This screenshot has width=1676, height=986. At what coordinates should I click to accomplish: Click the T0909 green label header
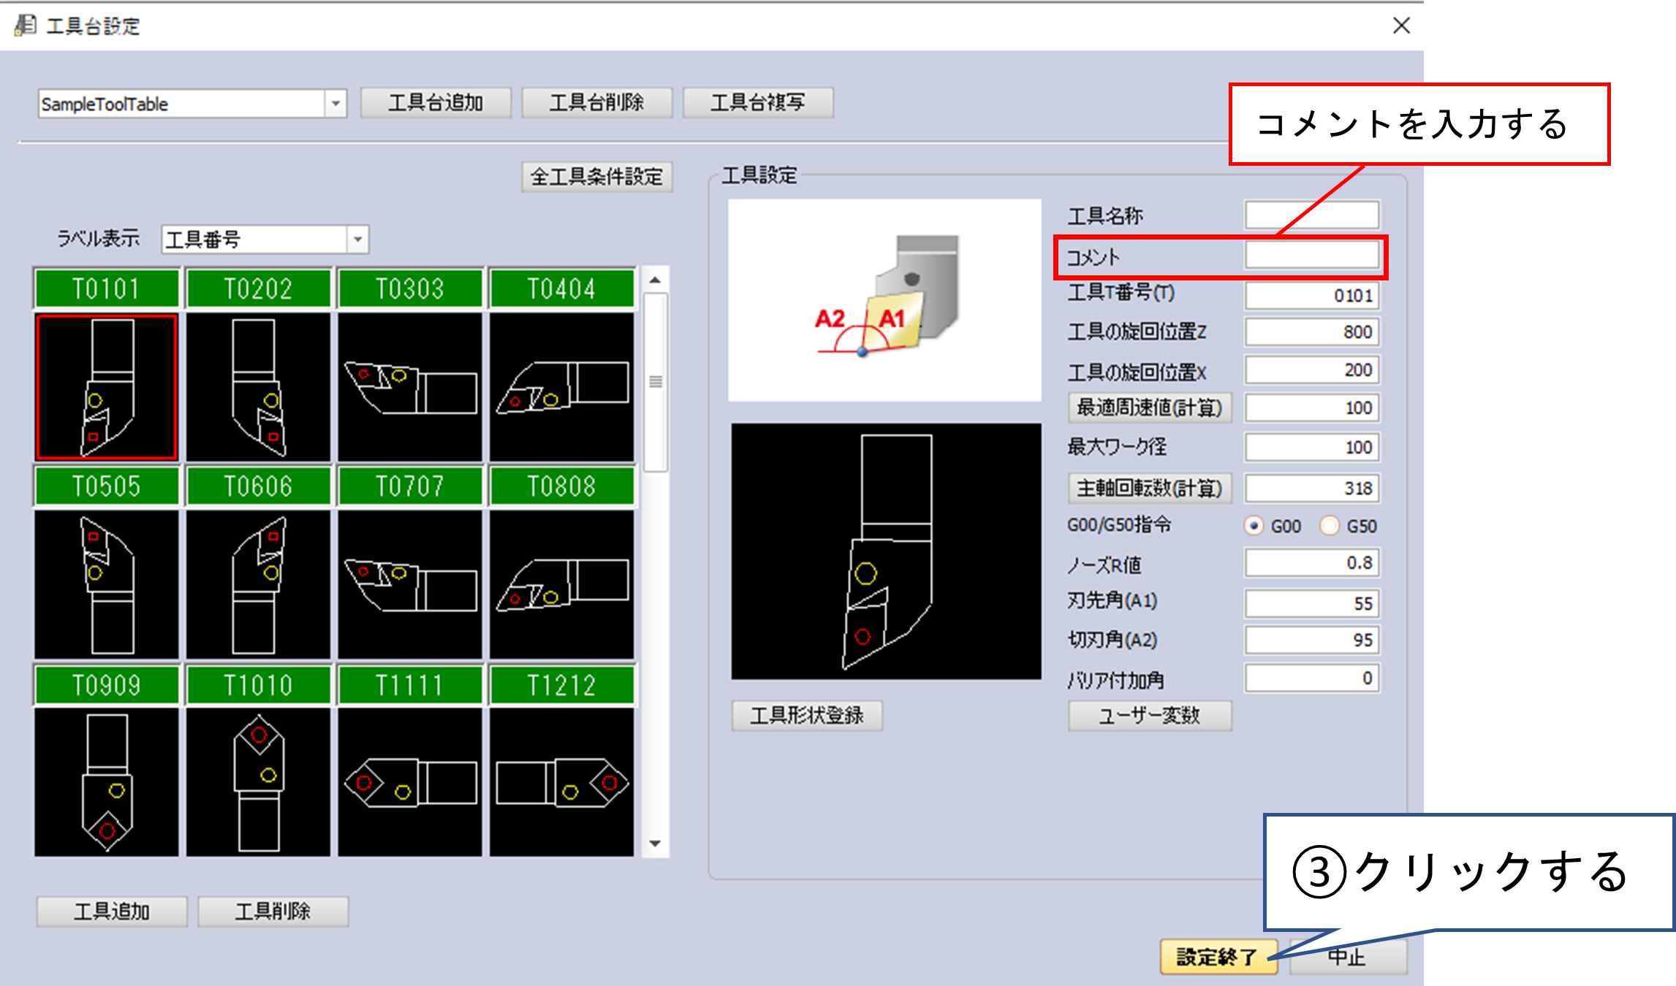[x=107, y=685]
